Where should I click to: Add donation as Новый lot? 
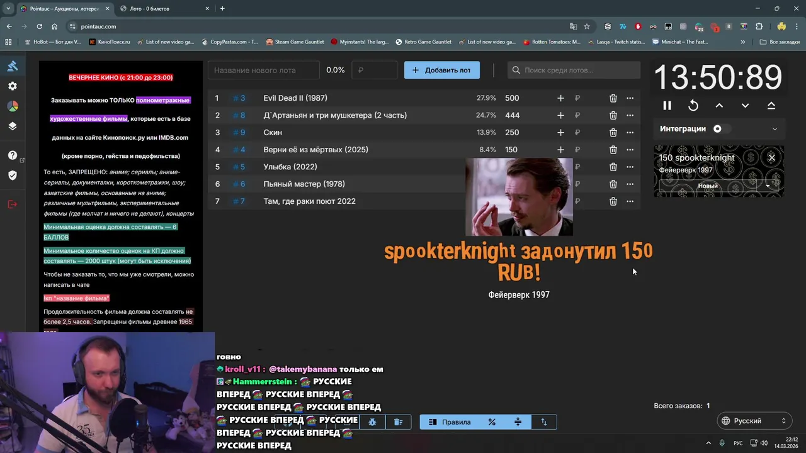(708, 186)
